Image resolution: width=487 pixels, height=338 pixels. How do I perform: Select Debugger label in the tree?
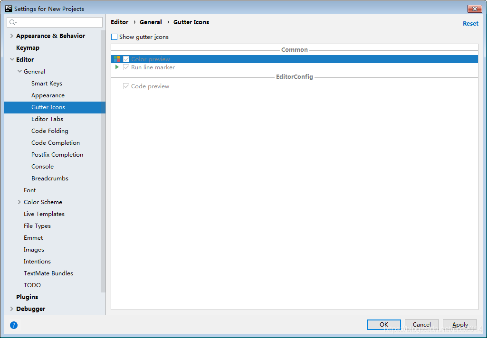point(31,309)
